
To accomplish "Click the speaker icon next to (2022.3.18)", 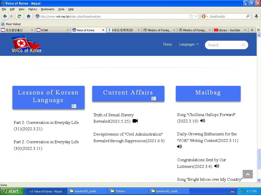I will 203,121.
